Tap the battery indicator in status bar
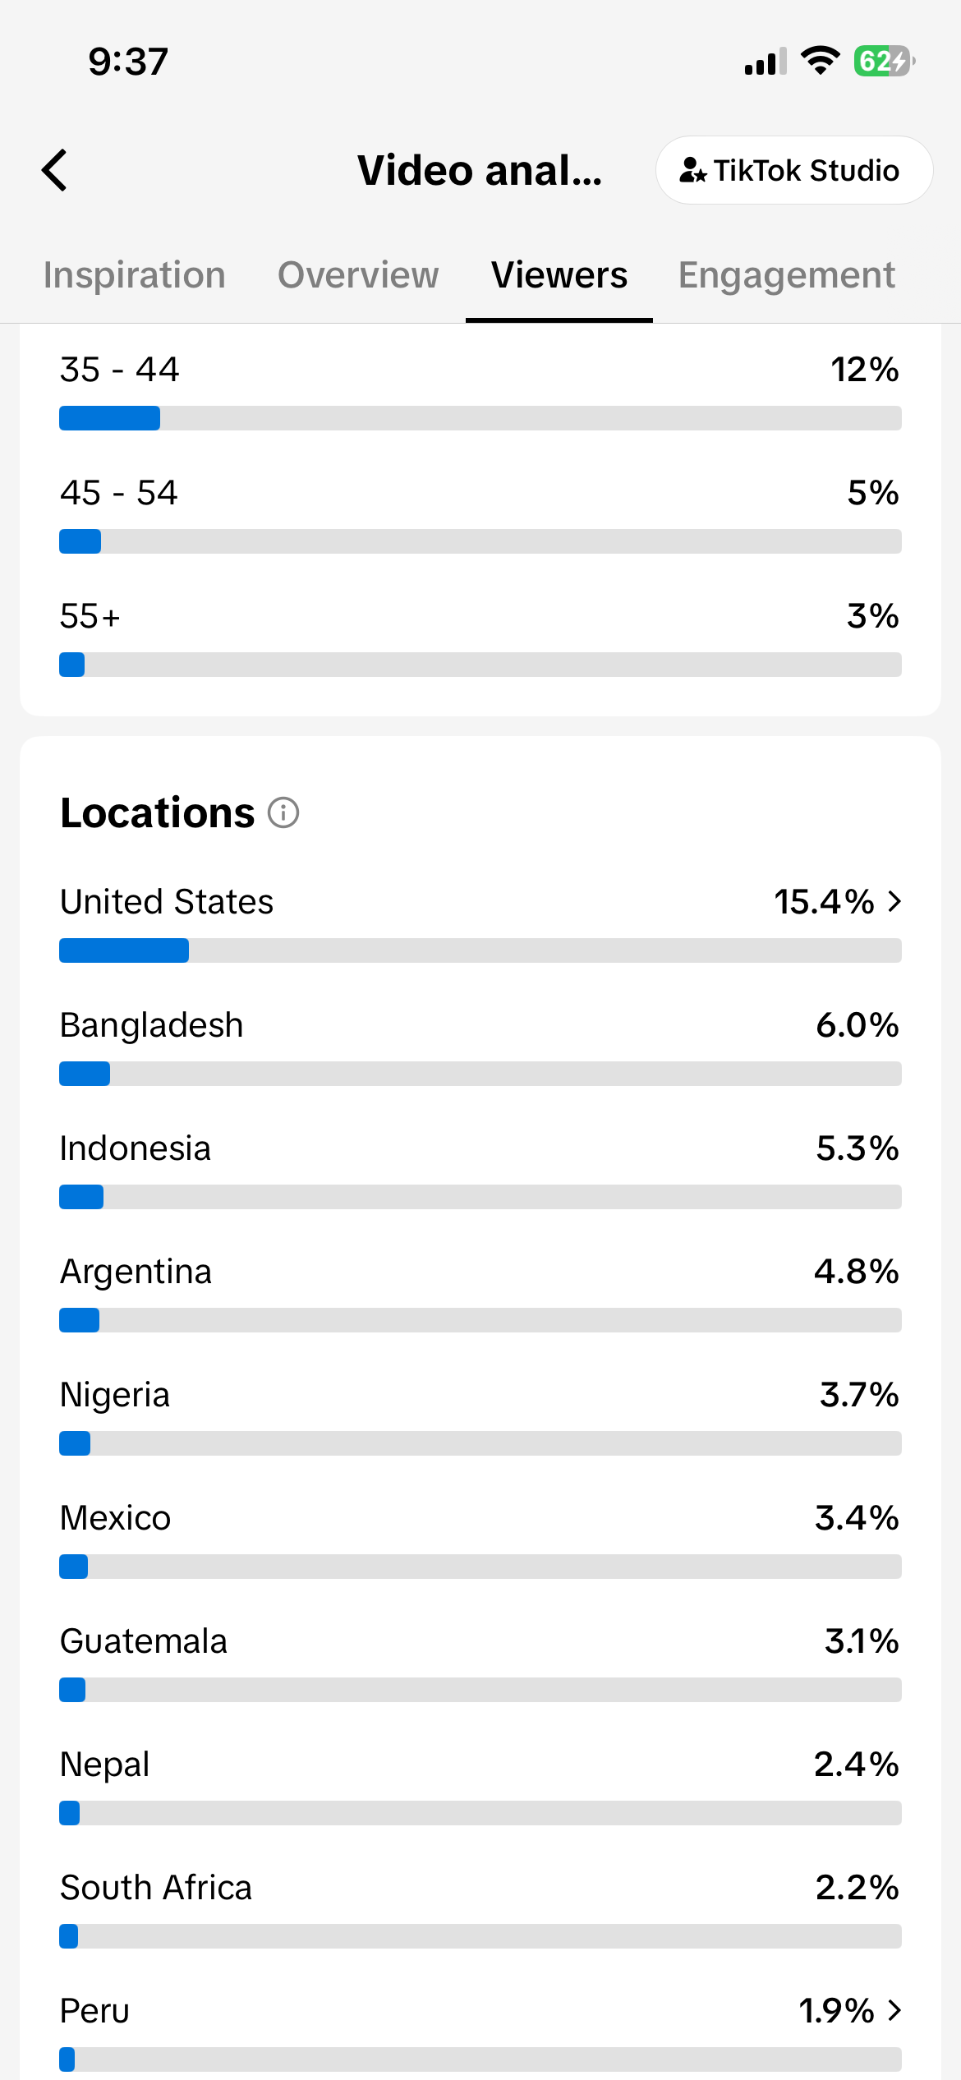This screenshot has height=2080, width=961. 885,62
